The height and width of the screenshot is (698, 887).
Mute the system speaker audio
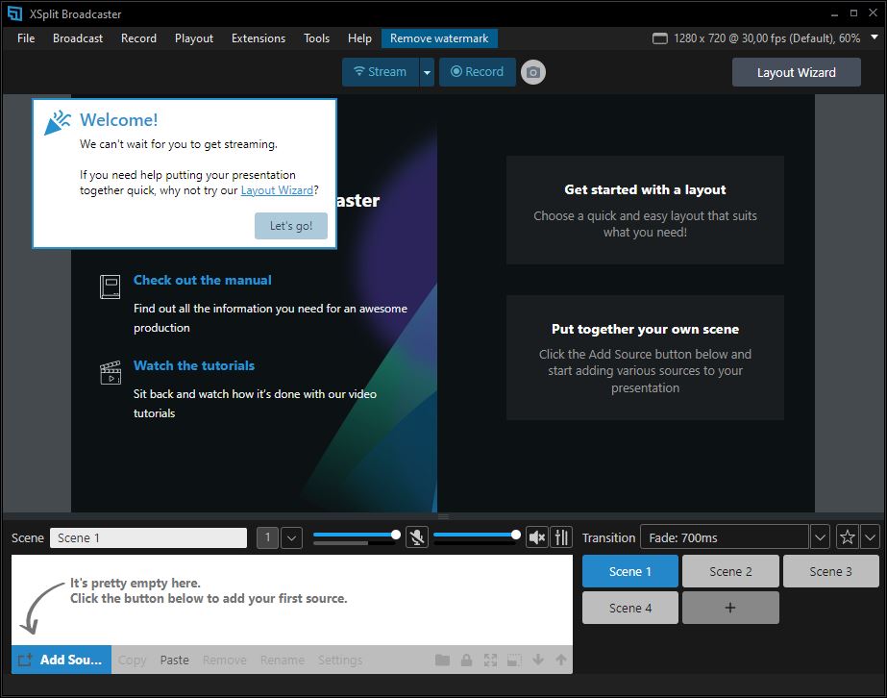(536, 536)
